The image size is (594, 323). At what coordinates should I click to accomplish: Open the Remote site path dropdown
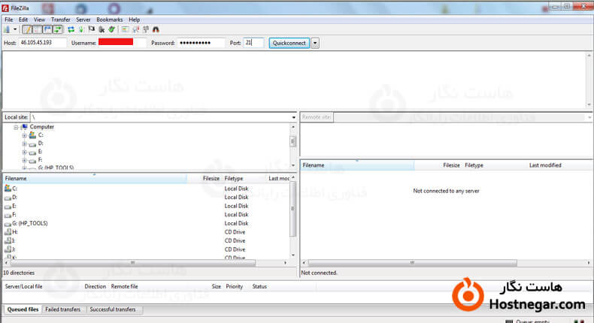click(589, 117)
